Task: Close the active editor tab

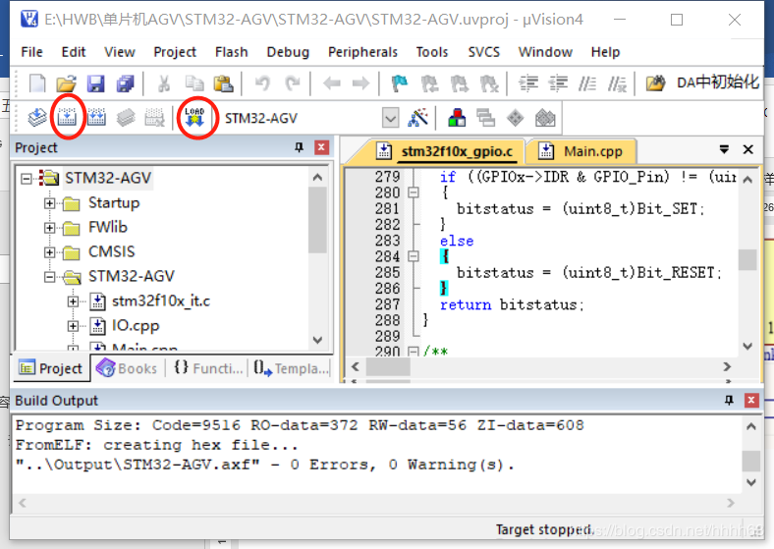Action: tap(748, 149)
